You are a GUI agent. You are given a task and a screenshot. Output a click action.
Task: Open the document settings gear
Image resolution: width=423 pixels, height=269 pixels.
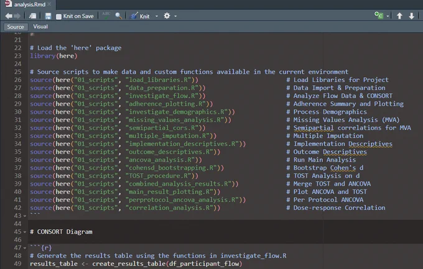167,16
